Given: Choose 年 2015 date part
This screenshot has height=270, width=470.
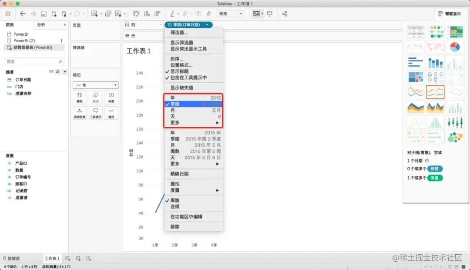Looking at the screenshot, I should tap(194, 98).
